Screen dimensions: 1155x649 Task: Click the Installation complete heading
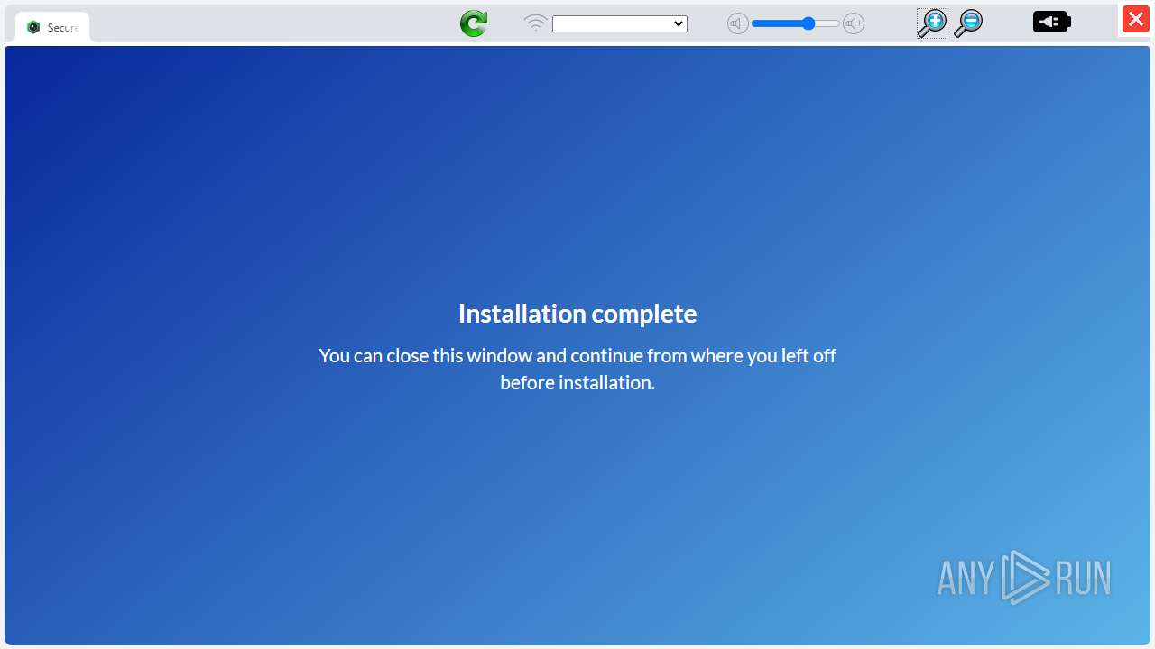pos(577,314)
